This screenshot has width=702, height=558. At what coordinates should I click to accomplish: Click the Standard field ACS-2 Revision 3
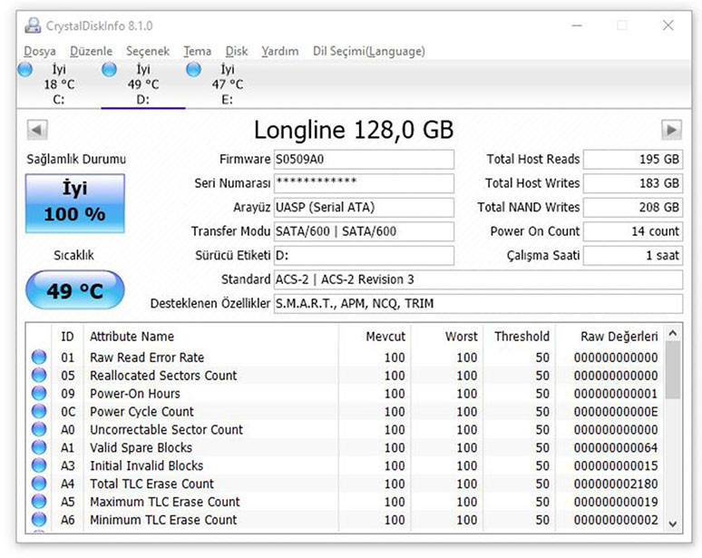click(478, 279)
